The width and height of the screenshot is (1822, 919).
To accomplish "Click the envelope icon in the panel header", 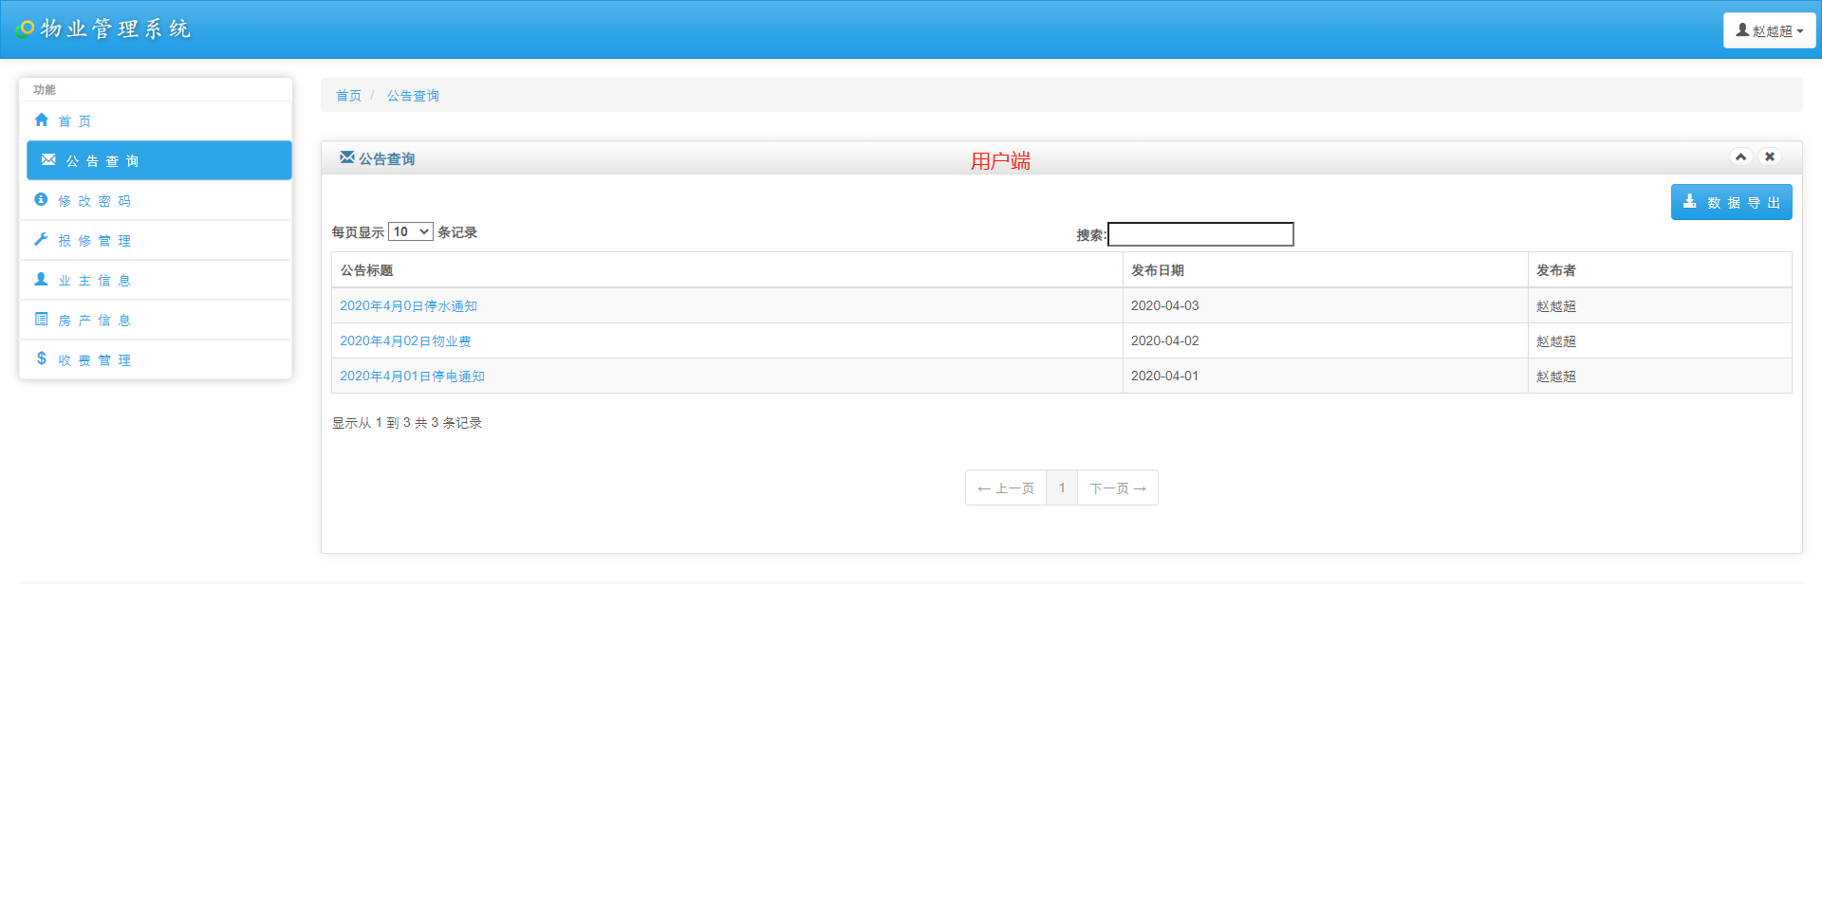I will (x=347, y=157).
